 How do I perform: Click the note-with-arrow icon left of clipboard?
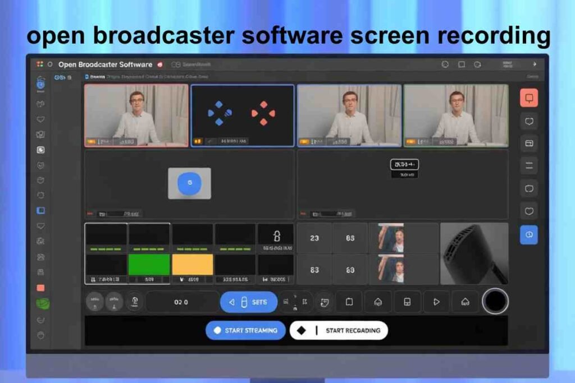(x=324, y=302)
